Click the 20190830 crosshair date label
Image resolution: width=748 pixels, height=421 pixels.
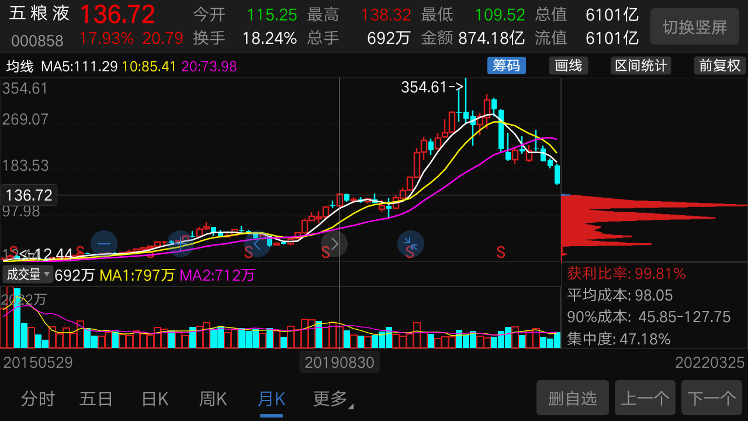(x=340, y=363)
